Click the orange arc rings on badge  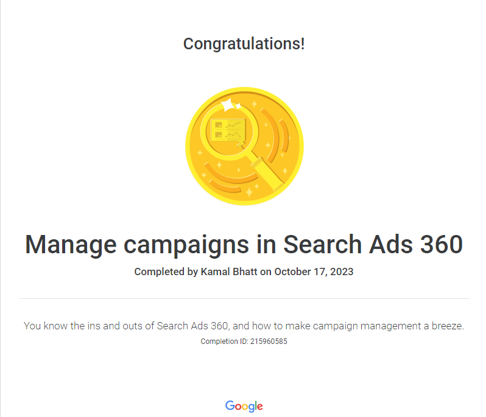282,139
